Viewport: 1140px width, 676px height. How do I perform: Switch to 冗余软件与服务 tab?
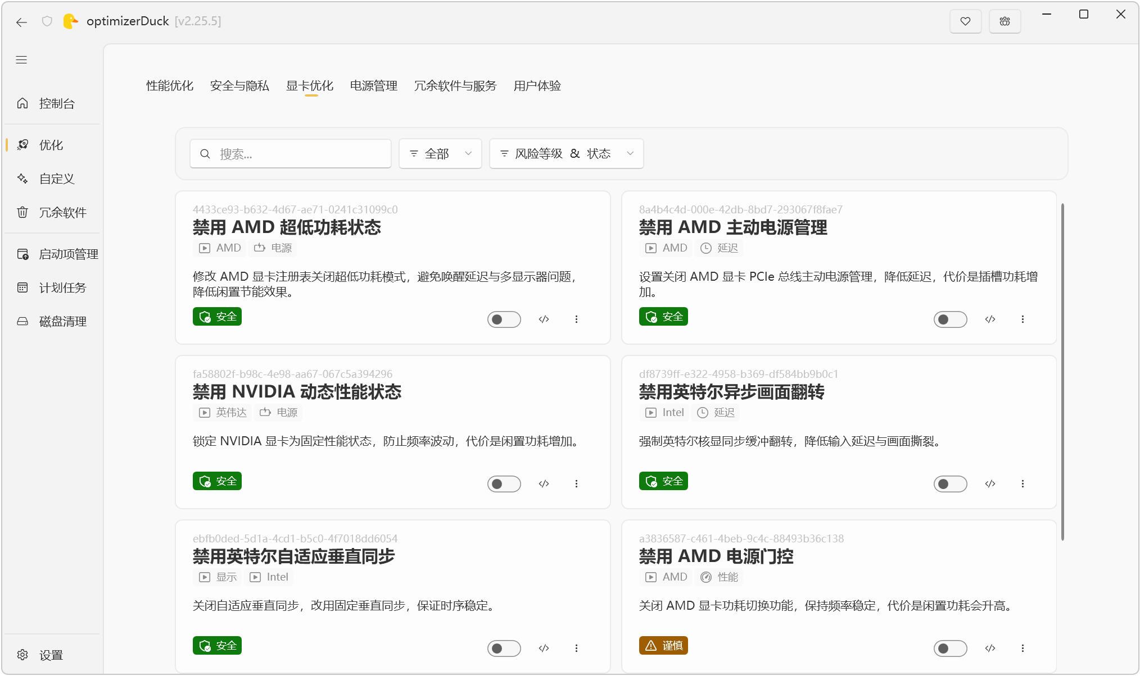(x=455, y=86)
